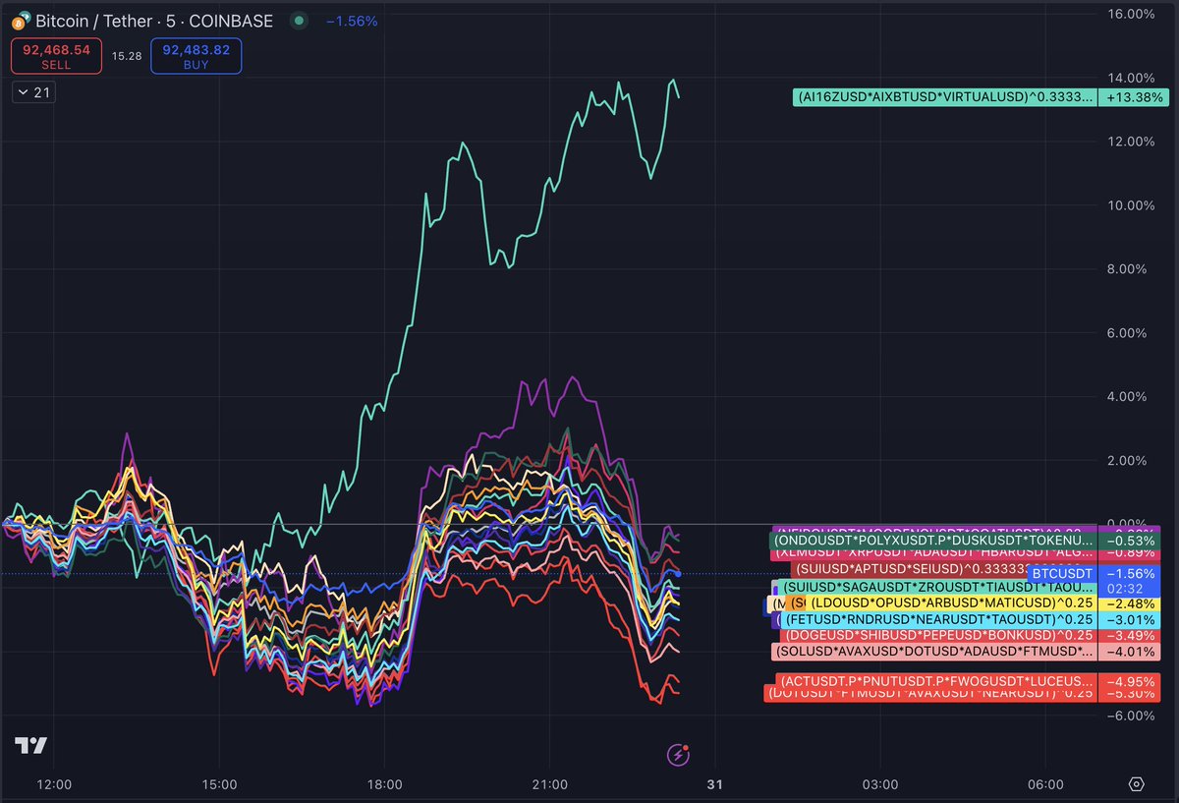The height and width of the screenshot is (803, 1179).
Task: Click the 31 date label on time axis
Action: pos(714,784)
